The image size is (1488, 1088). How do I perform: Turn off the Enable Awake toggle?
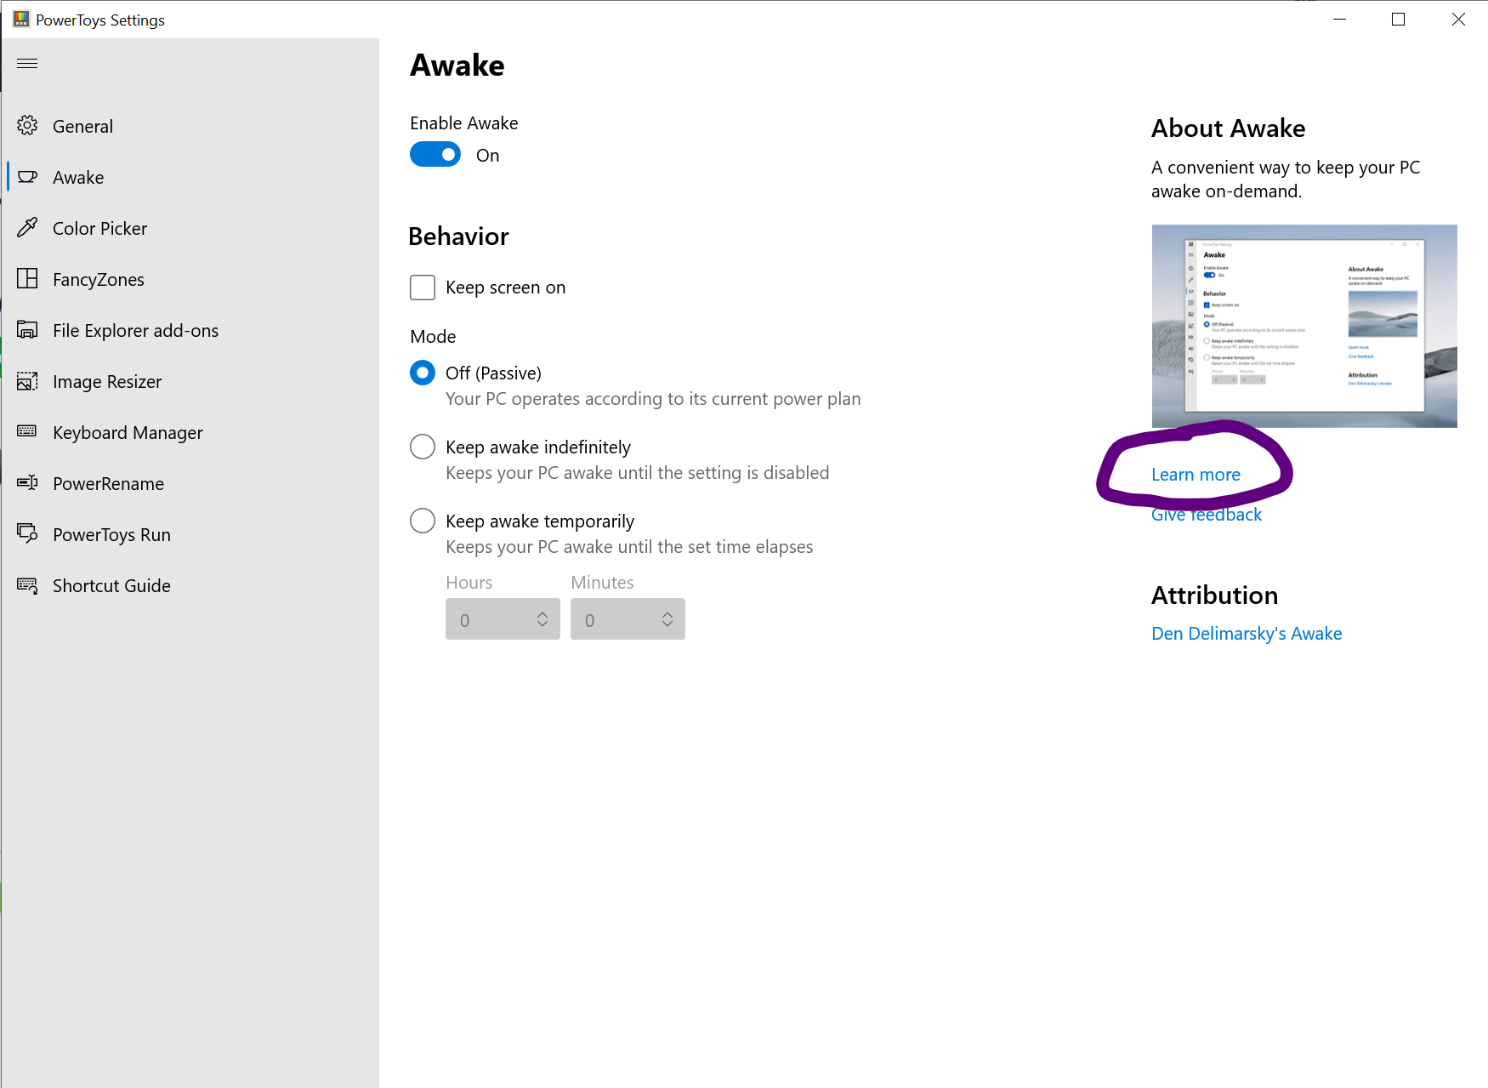point(434,154)
